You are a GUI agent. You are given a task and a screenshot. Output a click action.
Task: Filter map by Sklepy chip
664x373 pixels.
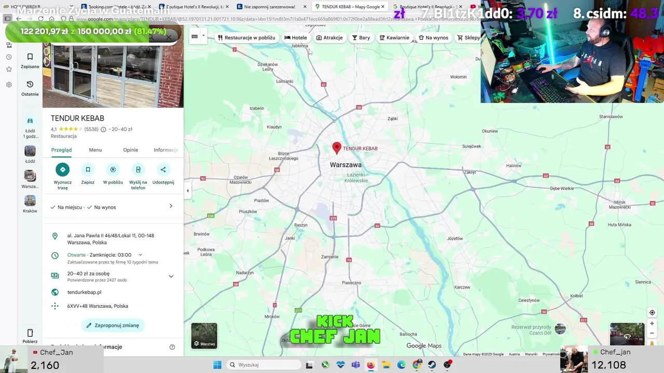coord(468,38)
